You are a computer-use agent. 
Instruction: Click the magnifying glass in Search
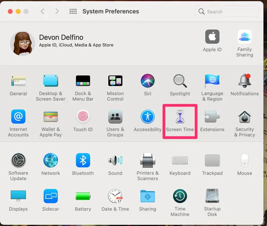201,11
